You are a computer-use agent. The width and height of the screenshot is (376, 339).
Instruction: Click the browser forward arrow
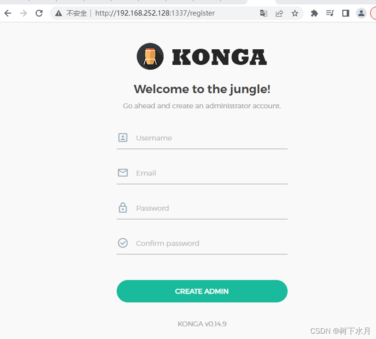tap(24, 13)
